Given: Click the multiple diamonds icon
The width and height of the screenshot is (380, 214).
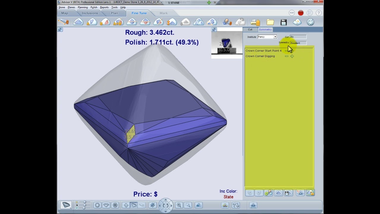Looking at the screenshot, I should [x=199, y=22].
